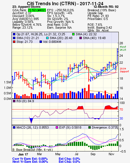Viewport: 130px width, 163px height.
Task: Click the 'Earn. Surprise NA' text
Action: pyautogui.click(x=59, y=28)
